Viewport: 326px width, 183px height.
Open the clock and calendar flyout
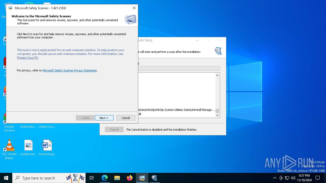point(304,178)
